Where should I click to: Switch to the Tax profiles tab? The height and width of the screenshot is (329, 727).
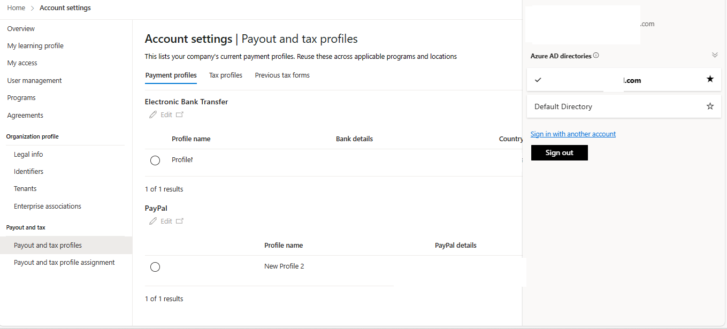(x=226, y=75)
